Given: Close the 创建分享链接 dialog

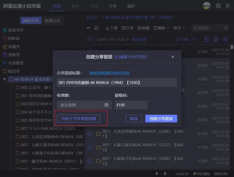Looking at the screenshot, I should (173, 57).
